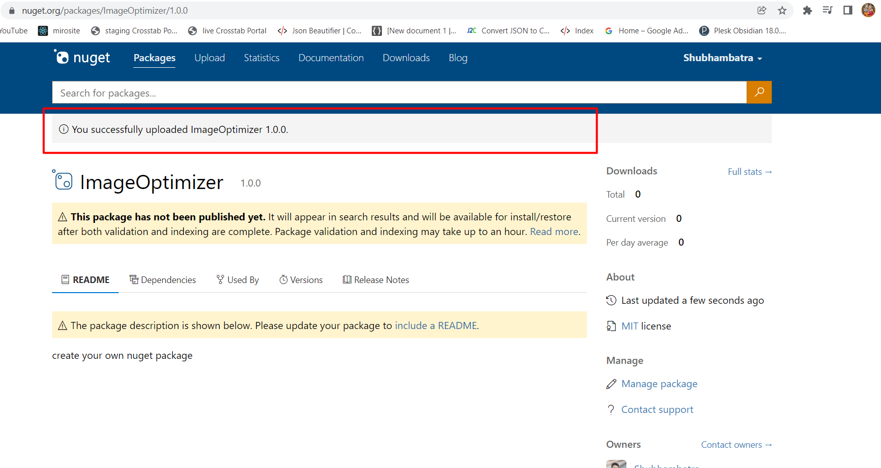Open Json Beautifier bookmark

point(319,31)
